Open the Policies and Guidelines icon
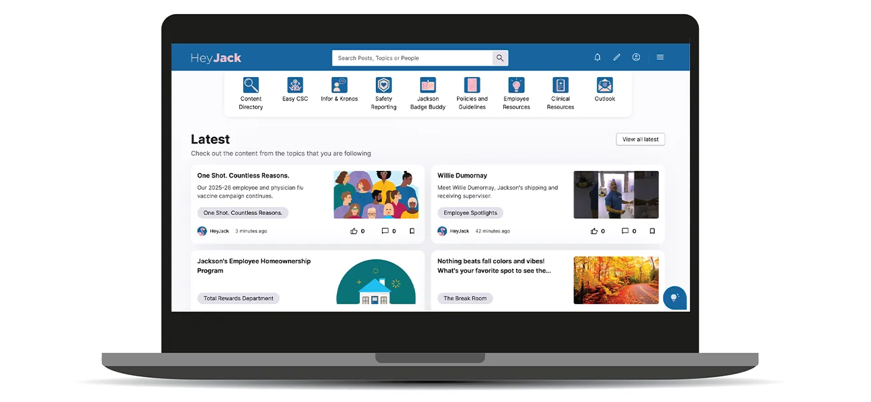Image resolution: width=871 pixels, height=402 pixels. 472,85
